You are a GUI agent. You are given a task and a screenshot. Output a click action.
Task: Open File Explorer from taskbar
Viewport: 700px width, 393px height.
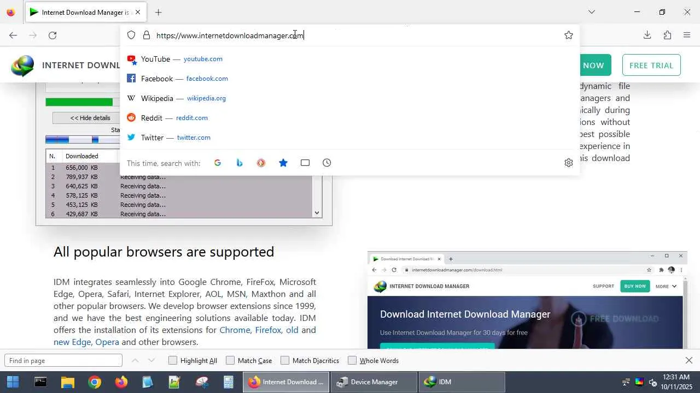pos(67,382)
